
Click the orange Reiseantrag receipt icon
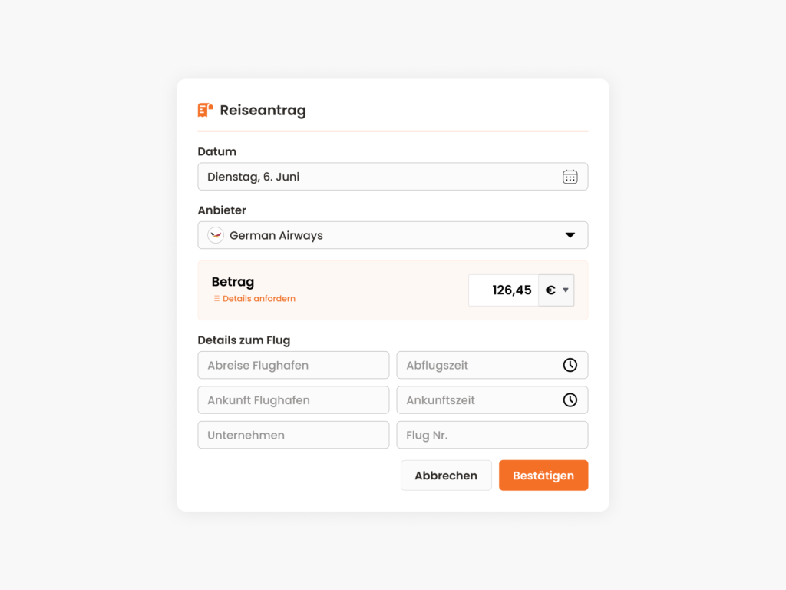coord(205,110)
